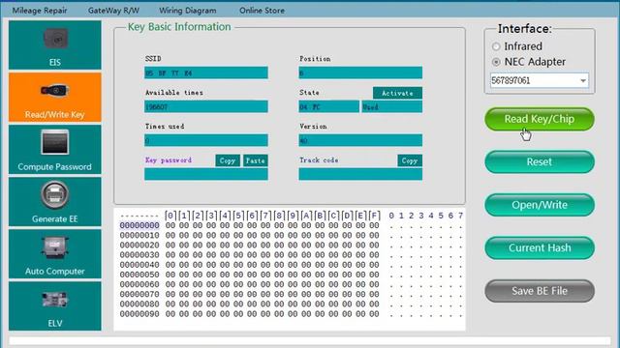Paste into the Key password
This screenshot has height=348, width=620.
point(256,160)
